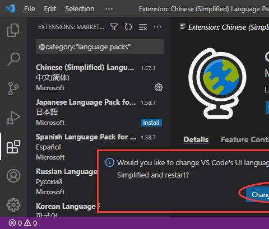Click the version 1.57.1 label
Screen dimensions: 269x229
click(148, 68)
